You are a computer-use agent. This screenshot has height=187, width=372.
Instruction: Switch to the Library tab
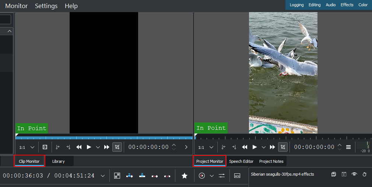(x=59, y=161)
